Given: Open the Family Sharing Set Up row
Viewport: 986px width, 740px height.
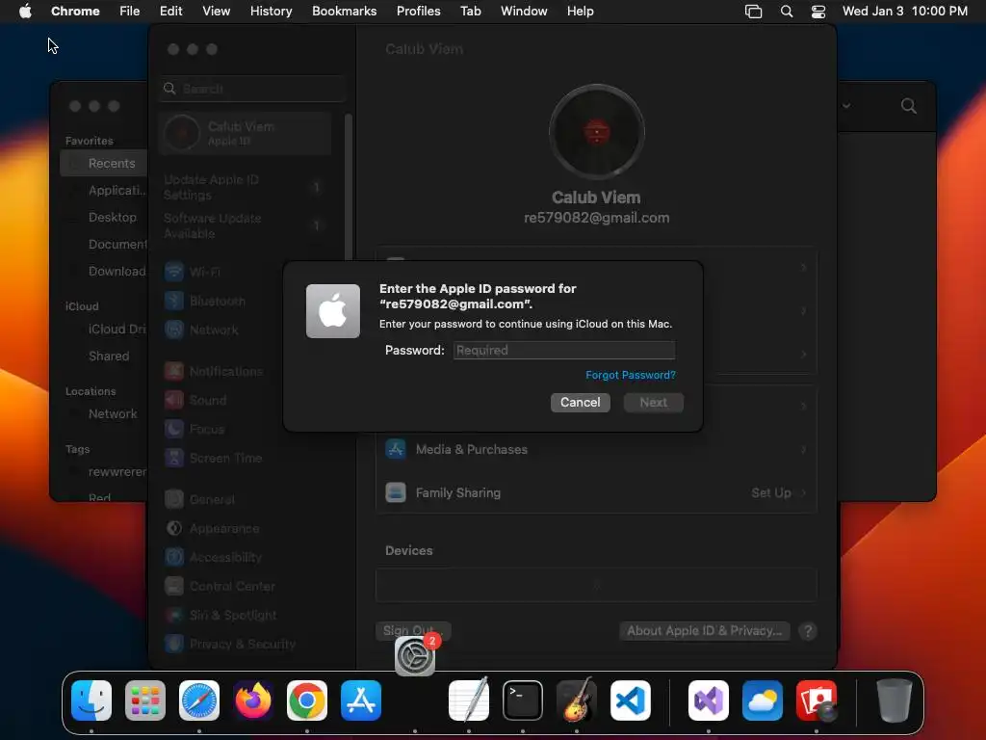Looking at the screenshot, I should coord(596,492).
